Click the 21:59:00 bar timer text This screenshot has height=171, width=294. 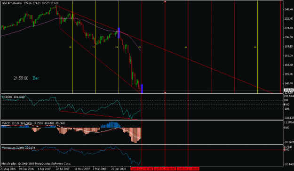pos(21,78)
